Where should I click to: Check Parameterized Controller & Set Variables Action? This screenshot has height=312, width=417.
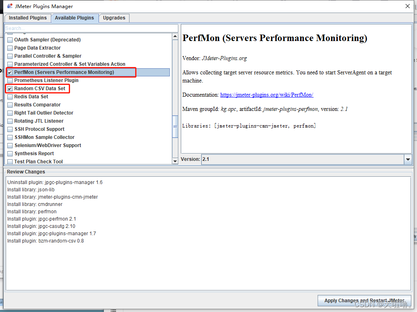pos(10,64)
